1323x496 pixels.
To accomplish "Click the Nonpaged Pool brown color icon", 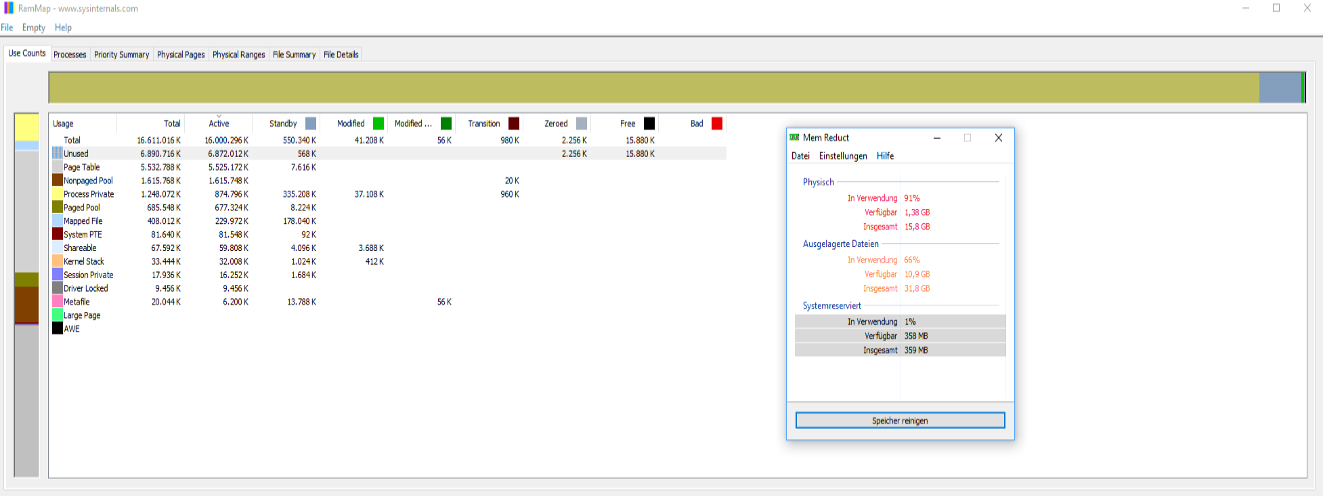I will 58,181.
